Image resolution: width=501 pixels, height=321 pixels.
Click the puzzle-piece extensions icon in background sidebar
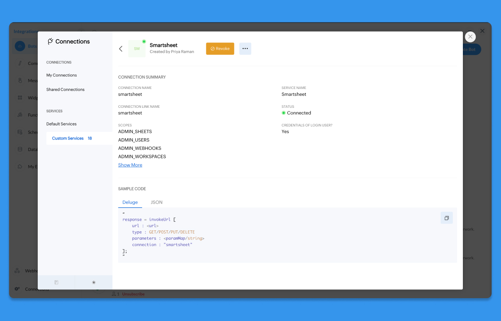[20, 167]
